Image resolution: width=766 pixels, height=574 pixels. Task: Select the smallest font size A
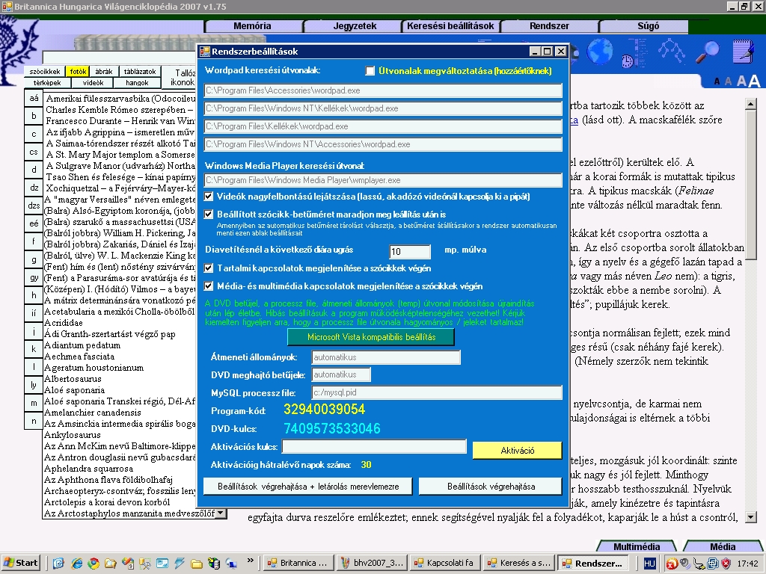coord(717,81)
